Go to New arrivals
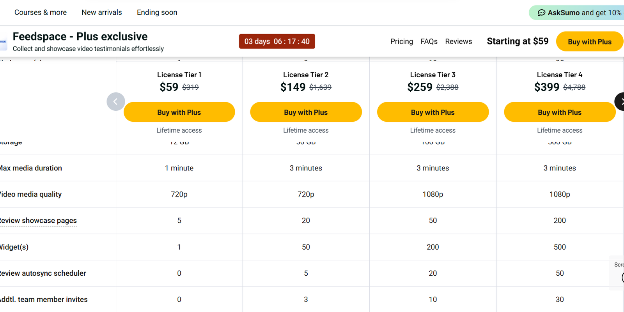This screenshot has width=624, height=312. point(102,12)
